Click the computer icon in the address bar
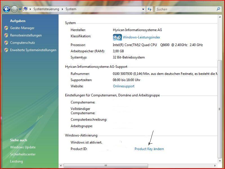 point(25,9)
